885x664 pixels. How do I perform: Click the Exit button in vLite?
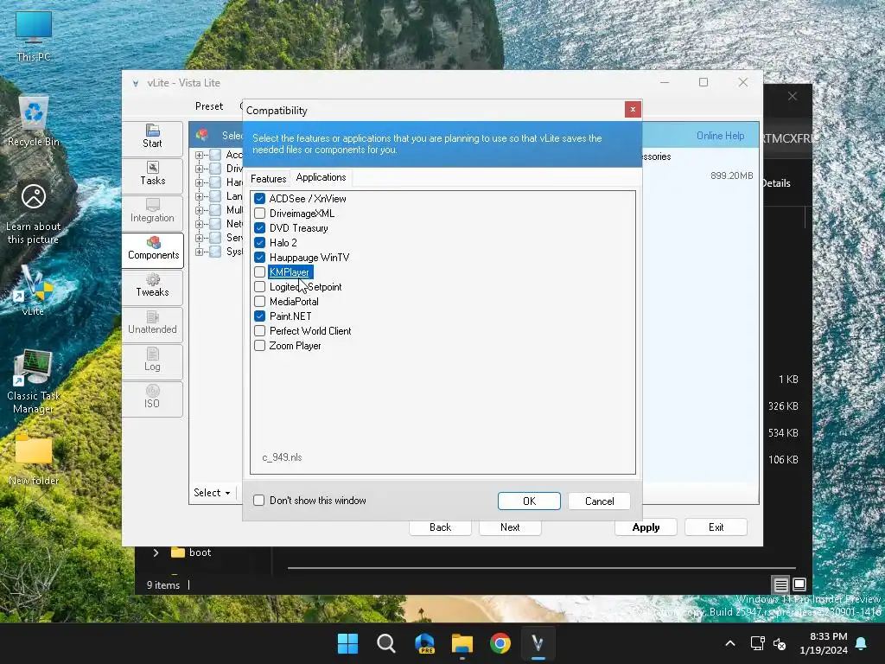(x=716, y=527)
